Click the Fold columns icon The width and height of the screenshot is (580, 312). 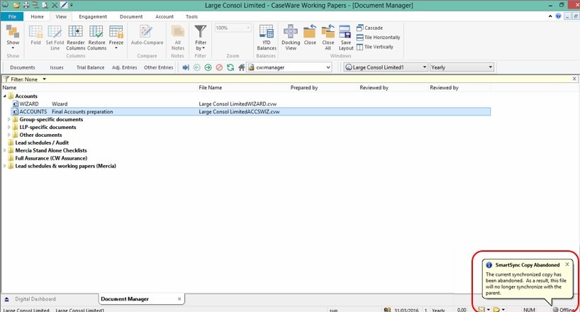[35, 35]
